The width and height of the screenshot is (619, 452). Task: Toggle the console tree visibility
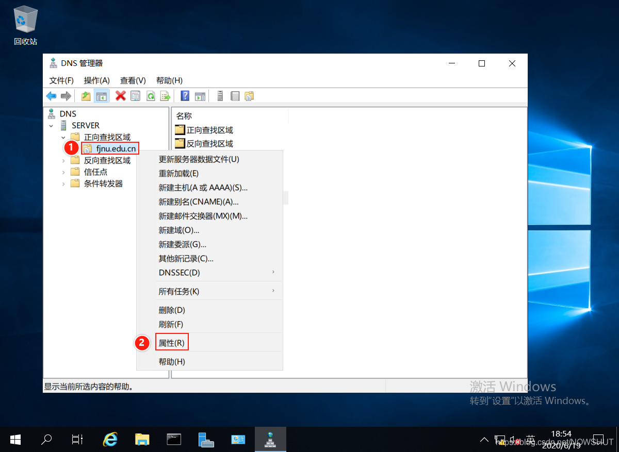coord(101,96)
